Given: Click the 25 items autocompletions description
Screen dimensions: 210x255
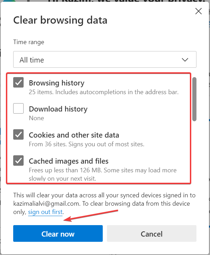Looking at the screenshot, I should [x=104, y=92].
